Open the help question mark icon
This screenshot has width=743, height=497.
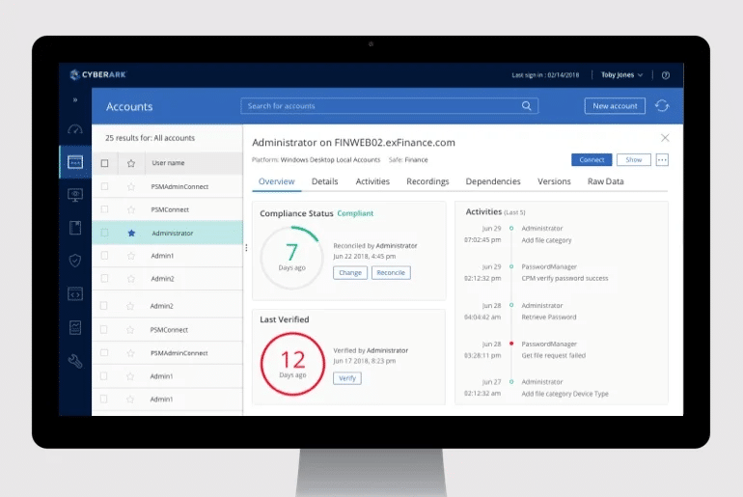pos(666,75)
